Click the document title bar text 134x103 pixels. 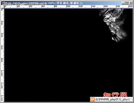click(x=47, y=3)
